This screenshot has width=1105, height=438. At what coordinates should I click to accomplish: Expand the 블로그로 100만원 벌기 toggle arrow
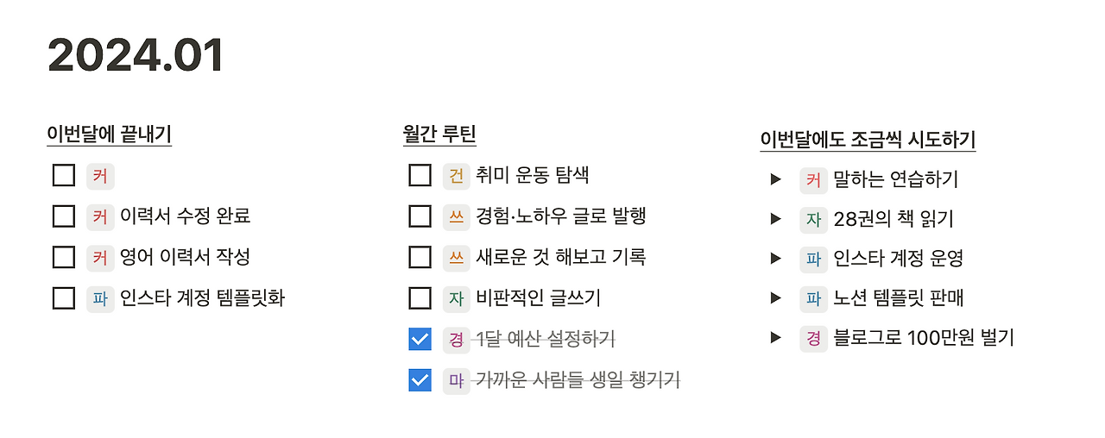[775, 337]
